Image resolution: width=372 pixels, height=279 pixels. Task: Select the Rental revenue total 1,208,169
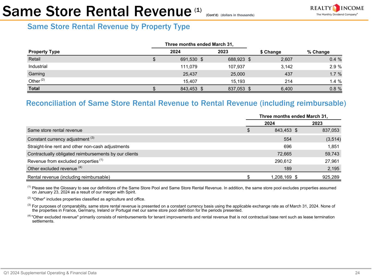coord(281,177)
